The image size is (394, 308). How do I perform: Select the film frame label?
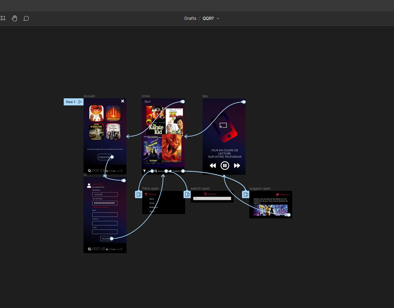tap(205, 96)
